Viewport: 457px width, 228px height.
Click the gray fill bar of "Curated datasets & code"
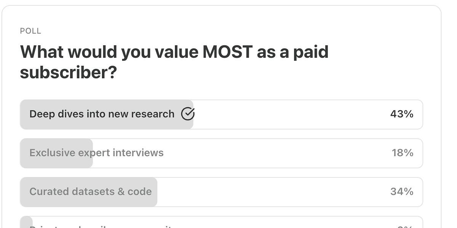click(88, 192)
